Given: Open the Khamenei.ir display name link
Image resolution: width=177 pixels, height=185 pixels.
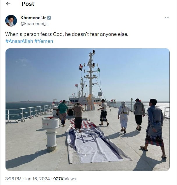Looking at the screenshot, I should (x=33, y=18).
